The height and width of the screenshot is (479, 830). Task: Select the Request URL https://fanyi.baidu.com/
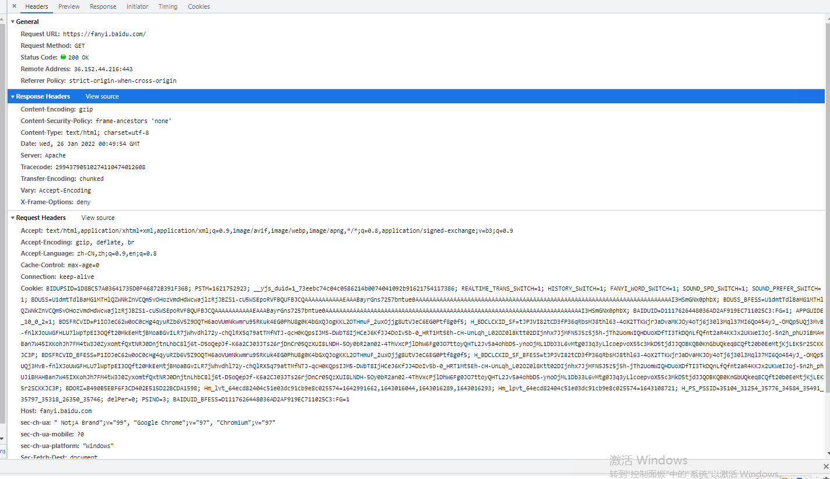point(104,34)
